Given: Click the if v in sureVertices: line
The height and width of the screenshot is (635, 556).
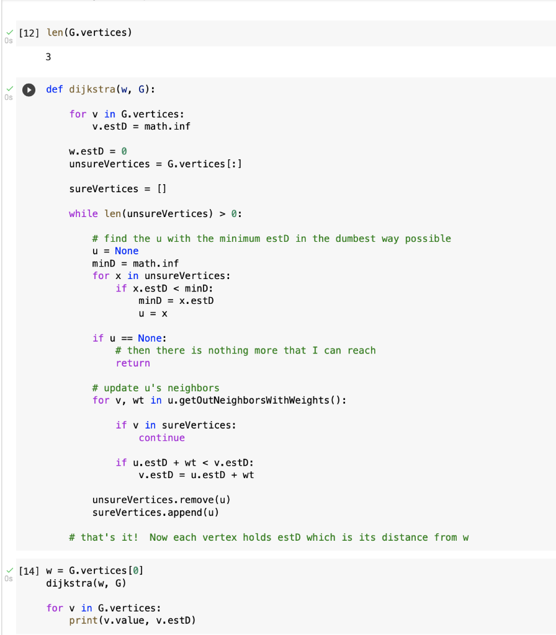Looking at the screenshot, I should point(176,425).
